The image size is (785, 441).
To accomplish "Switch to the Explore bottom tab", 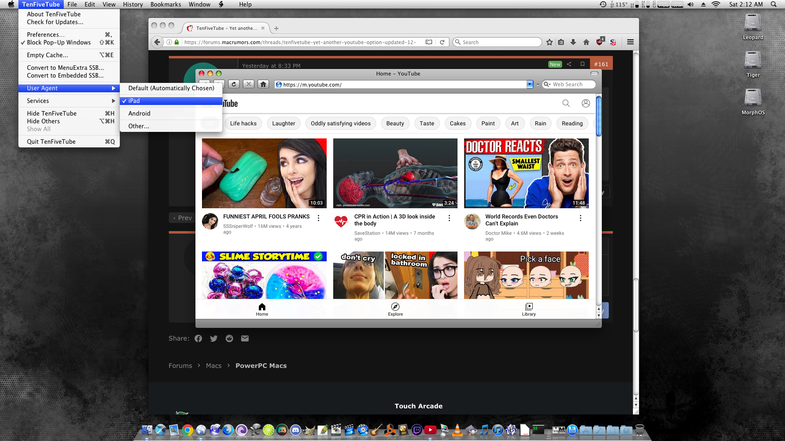I will pyautogui.click(x=395, y=310).
